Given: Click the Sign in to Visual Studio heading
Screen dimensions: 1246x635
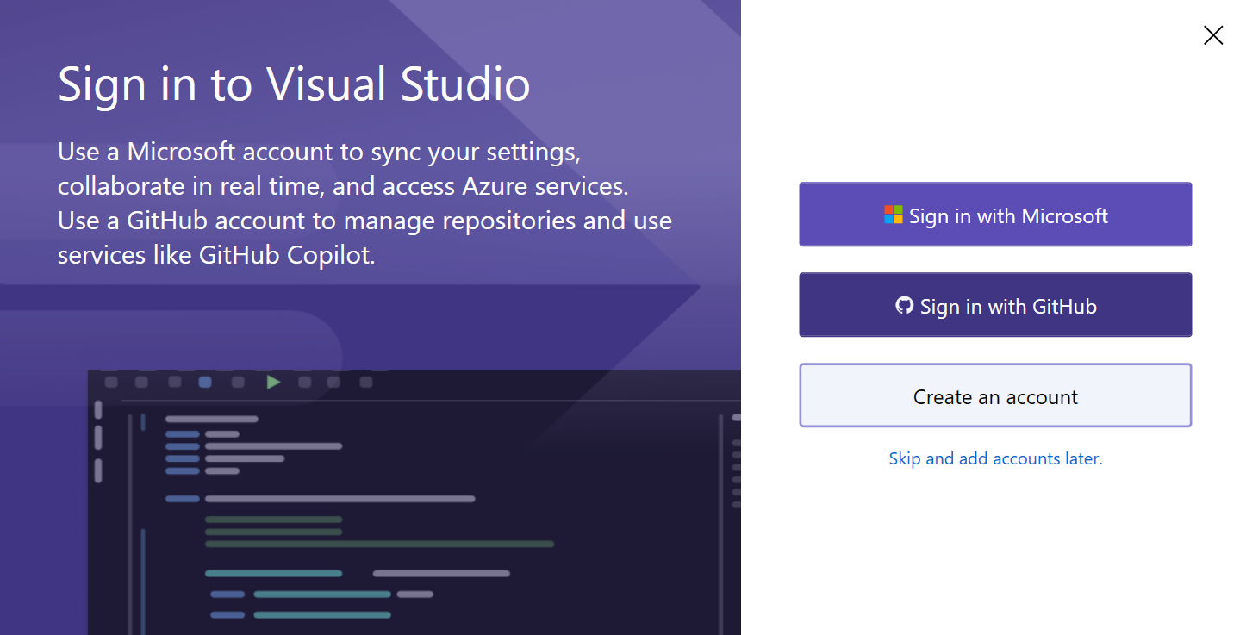Looking at the screenshot, I should click(293, 84).
